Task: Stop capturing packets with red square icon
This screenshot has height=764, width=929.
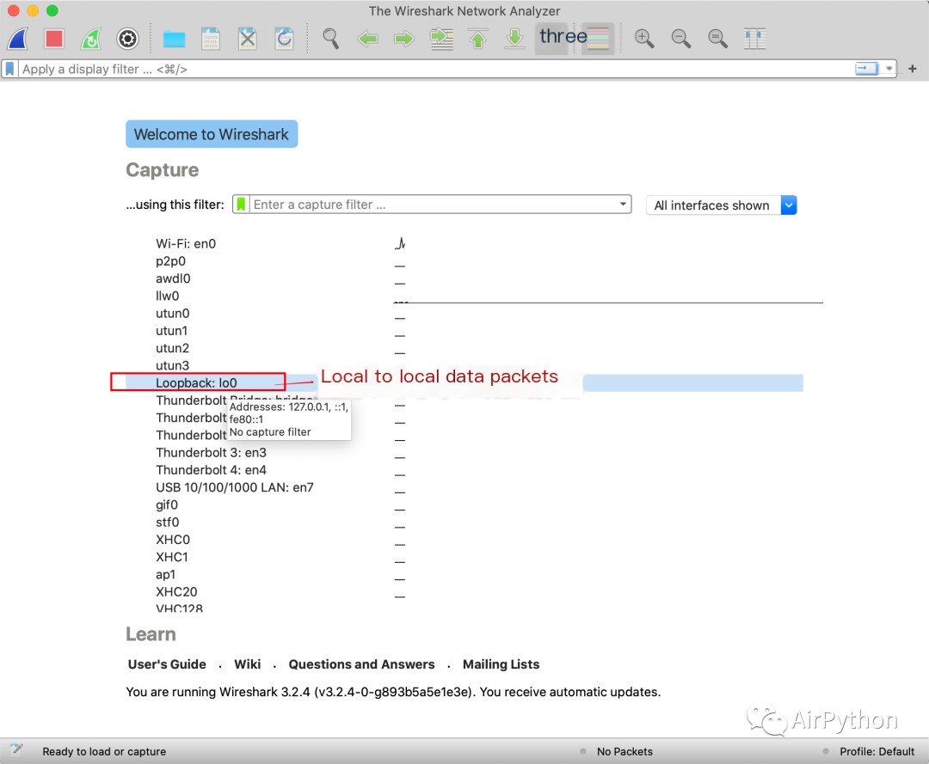Action: click(x=54, y=39)
